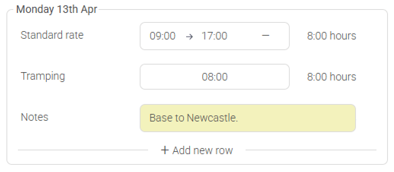394x172 pixels.
Task: Click the Tramping 8:00 hours total
Action: (332, 77)
